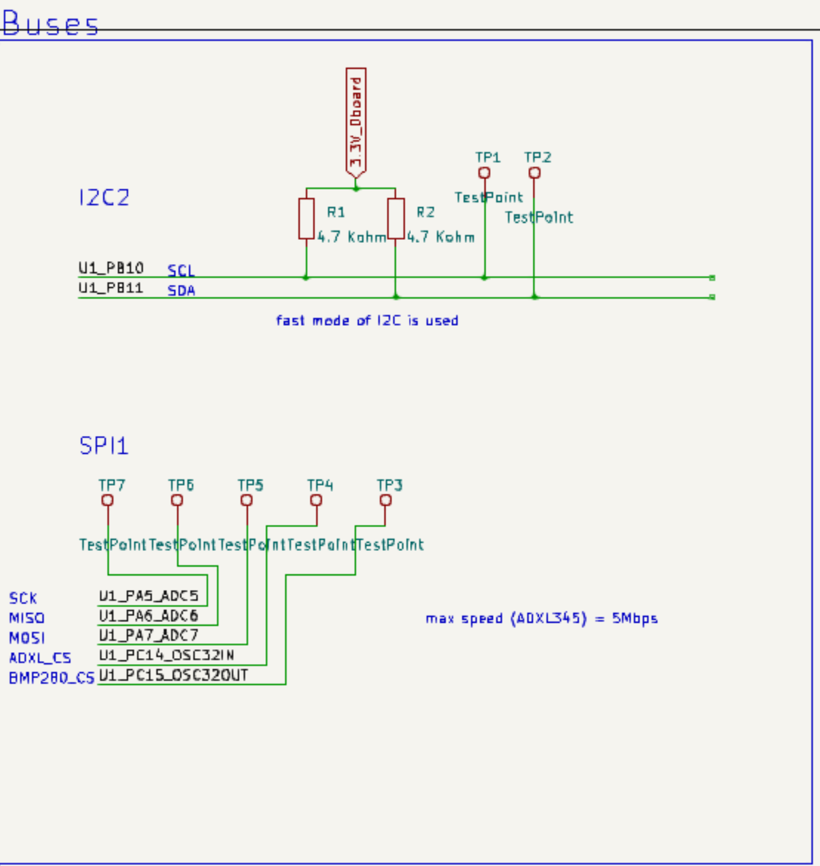Click the junction dot where TP2 meets SDA
820x866 pixels.
[534, 297]
